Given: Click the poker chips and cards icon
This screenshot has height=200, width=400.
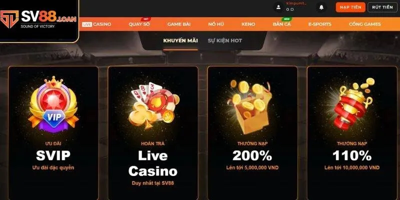Looking at the screenshot, I should 153,105.
